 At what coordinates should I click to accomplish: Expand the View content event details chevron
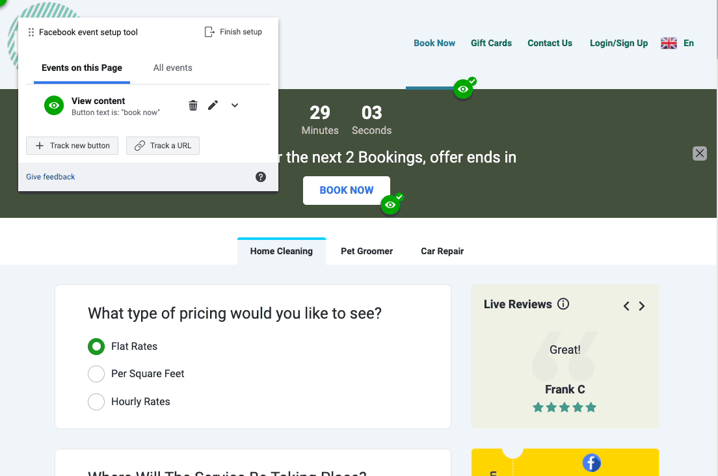coord(235,105)
